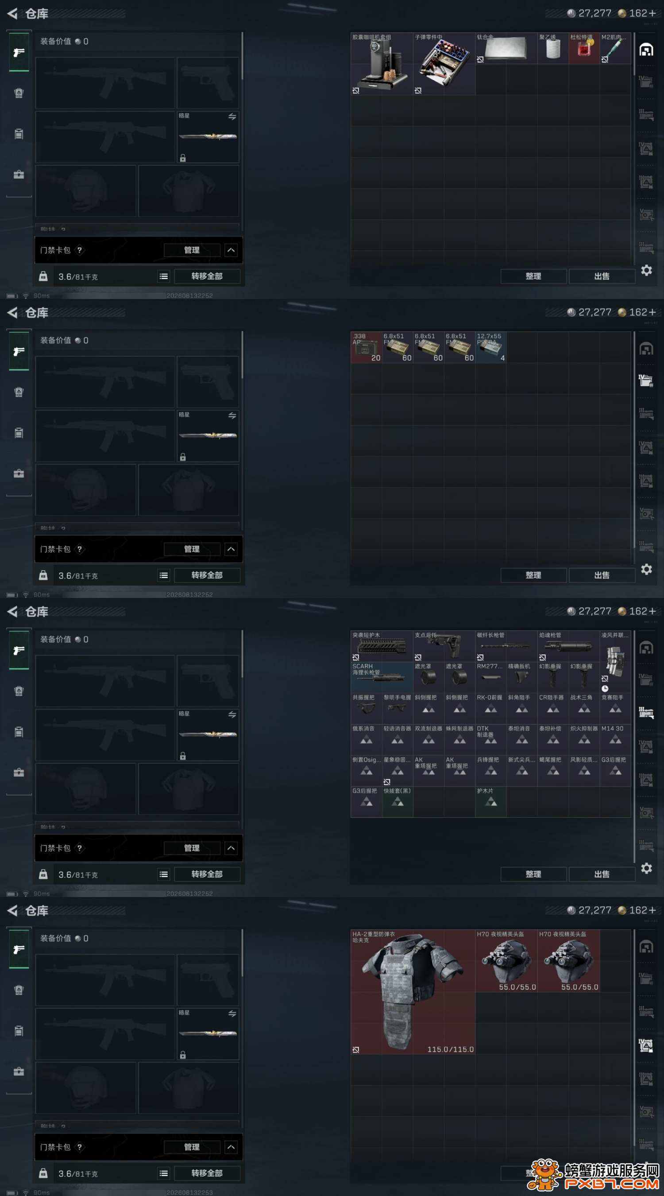Collapse 门禁卡包 in the weapon attachments view

(x=231, y=848)
